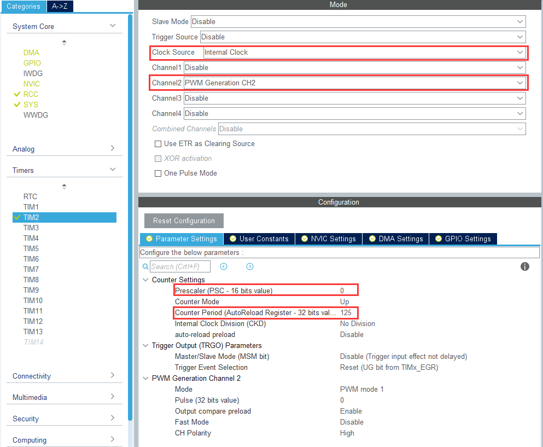Image resolution: width=543 pixels, height=447 pixels.
Task: Select GPIO in System Core
Action: pos(32,63)
